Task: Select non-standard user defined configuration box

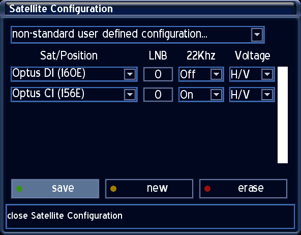Action: pos(138,35)
